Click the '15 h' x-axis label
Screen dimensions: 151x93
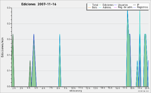[x=110, y=88]
